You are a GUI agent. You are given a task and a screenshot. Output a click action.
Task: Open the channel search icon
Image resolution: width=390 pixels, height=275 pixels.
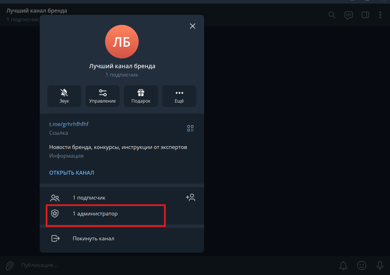(x=332, y=15)
